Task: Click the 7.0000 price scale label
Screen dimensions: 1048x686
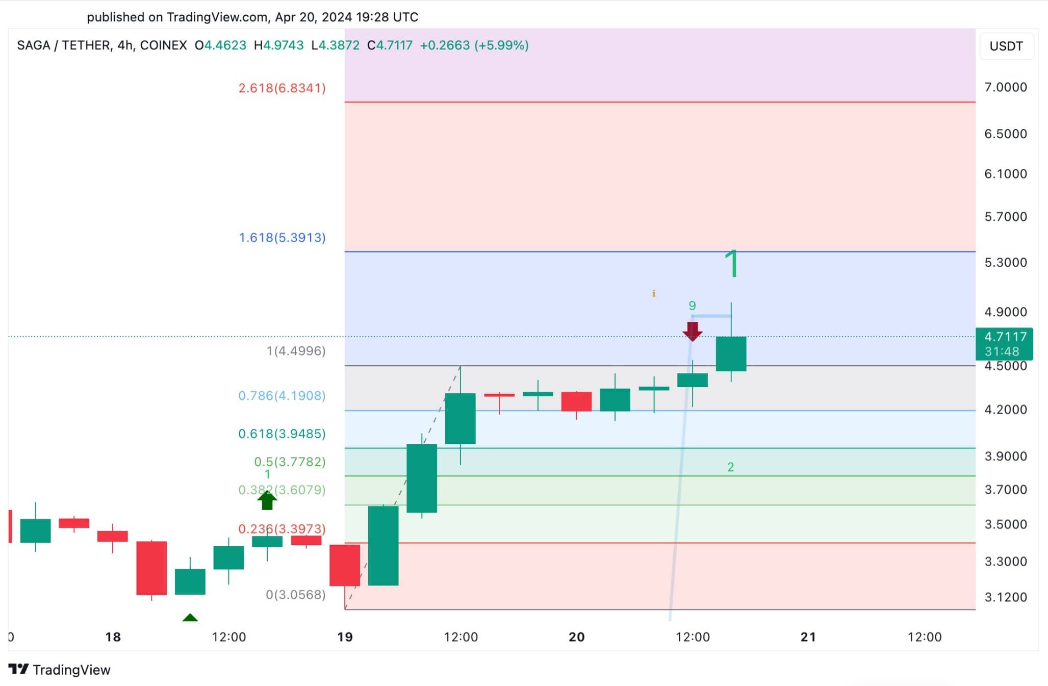Action: 1005,87
